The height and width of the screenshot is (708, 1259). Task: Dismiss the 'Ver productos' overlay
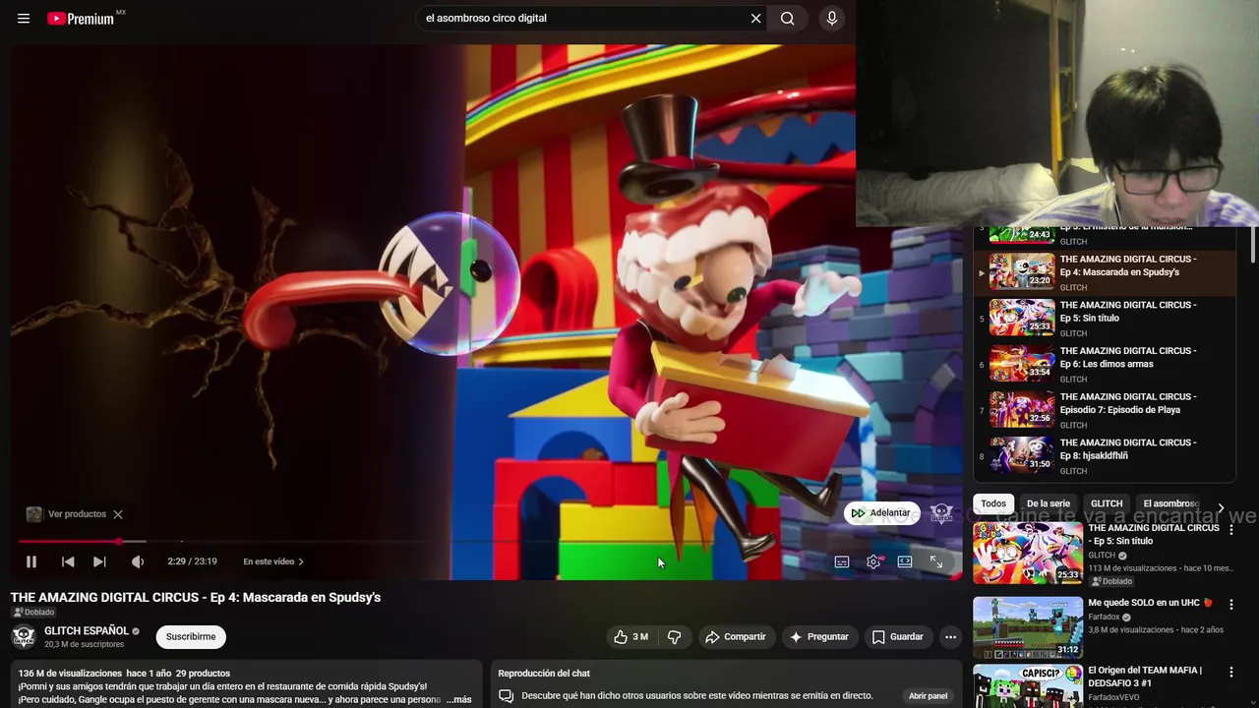(x=118, y=514)
